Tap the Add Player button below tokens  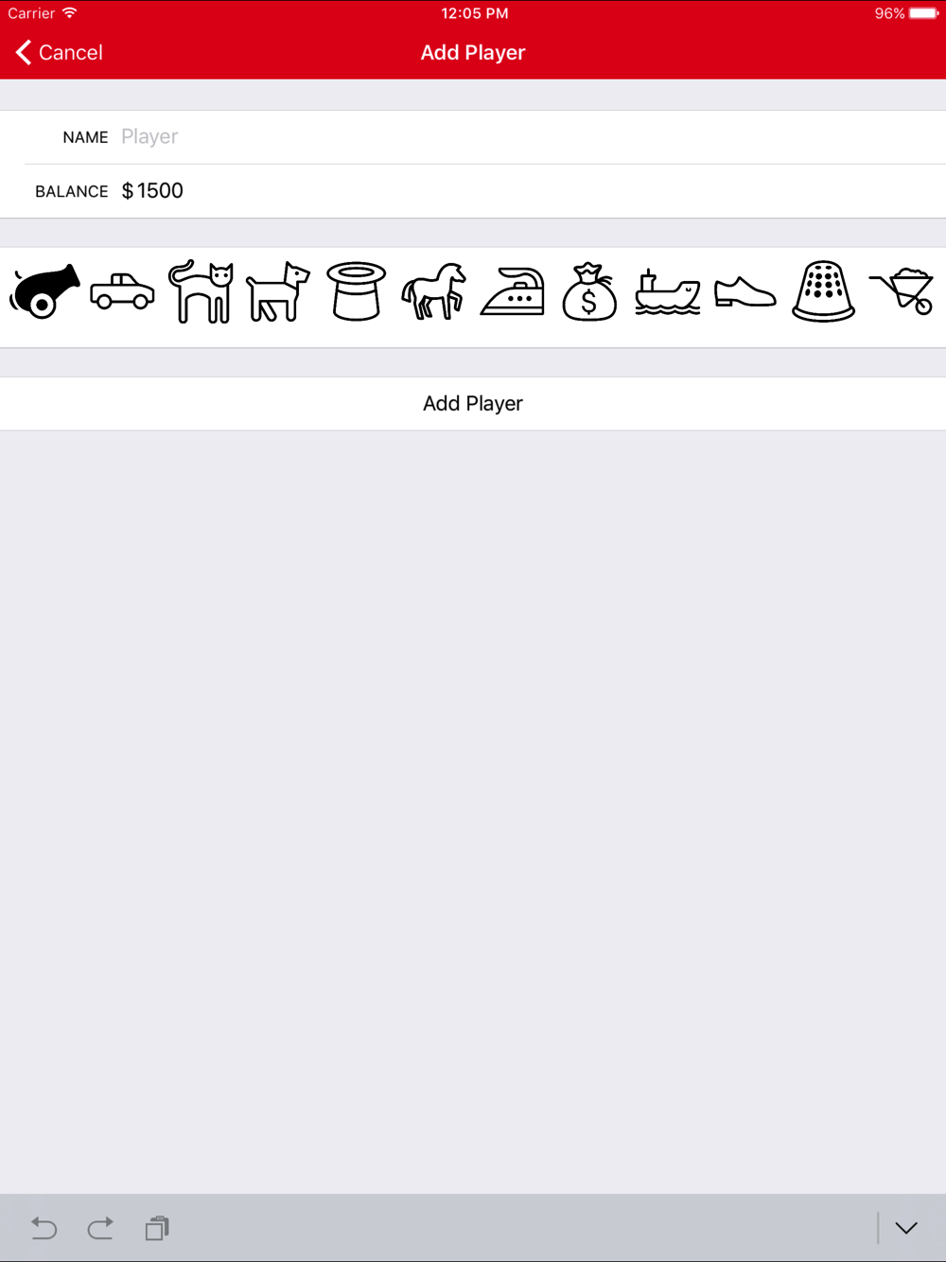click(x=473, y=404)
